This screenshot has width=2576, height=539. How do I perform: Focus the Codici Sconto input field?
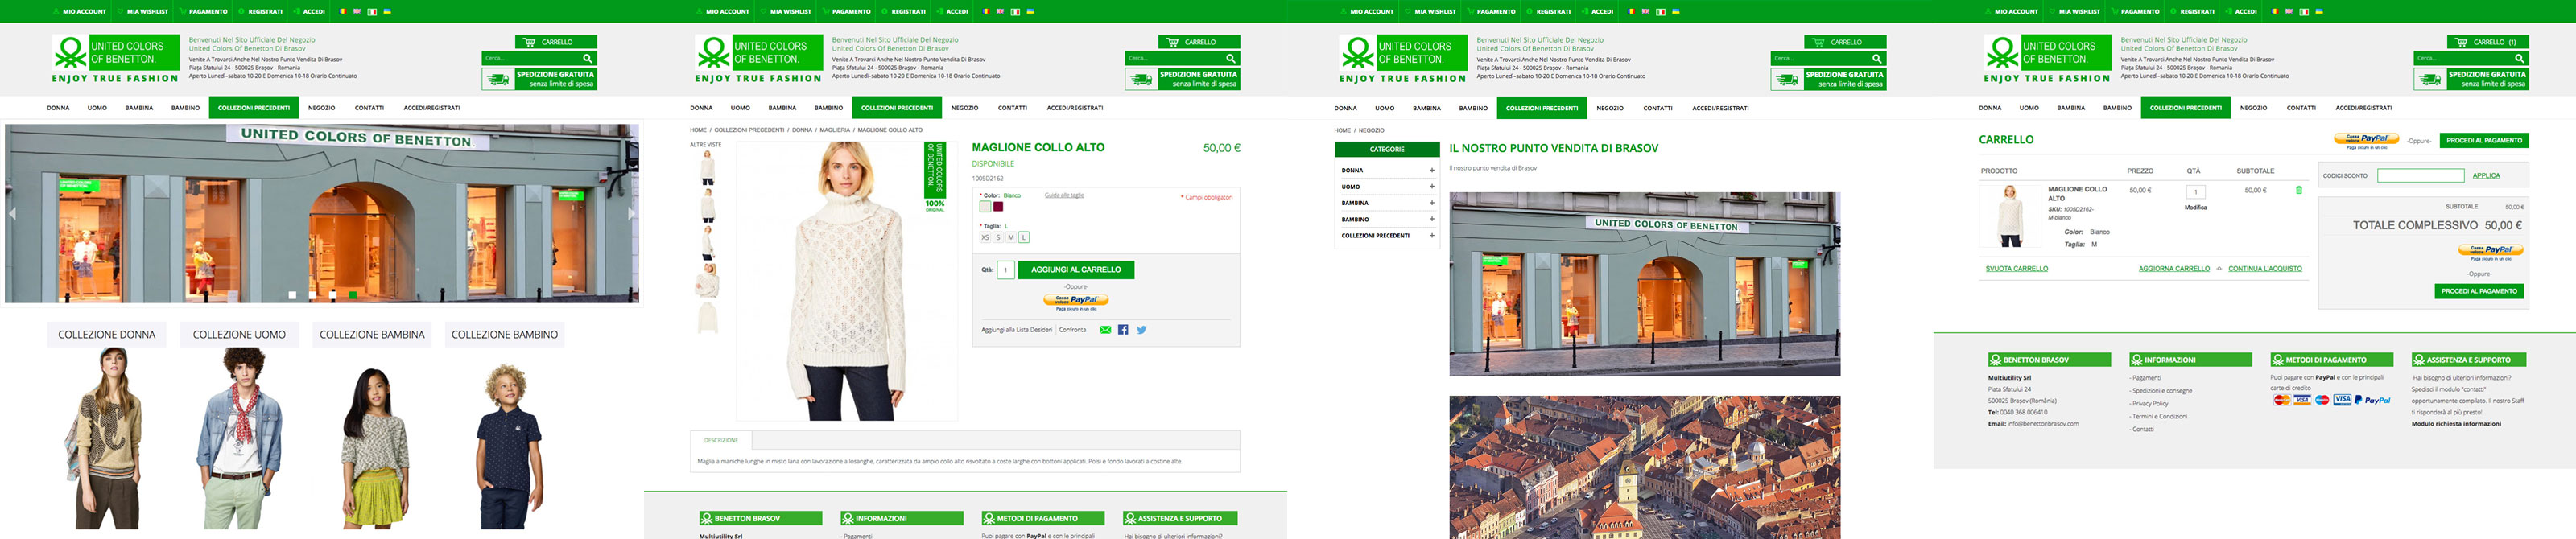(2420, 176)
